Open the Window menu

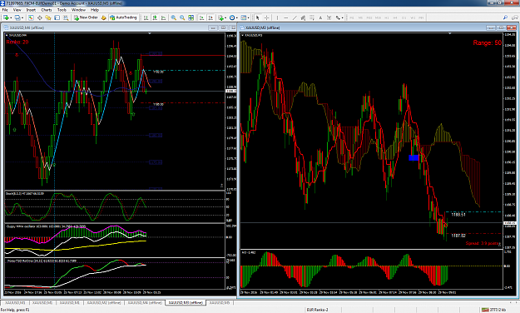point(78,10)
